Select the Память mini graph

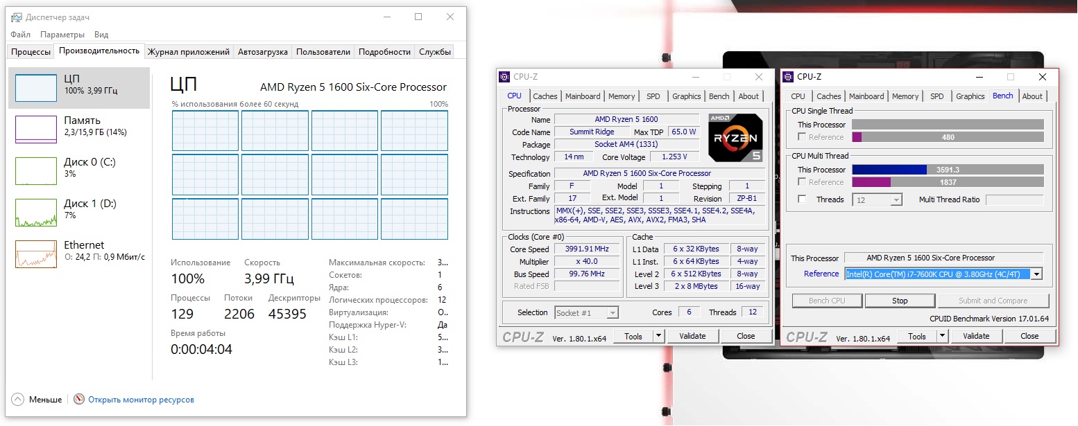click(36, 130)
